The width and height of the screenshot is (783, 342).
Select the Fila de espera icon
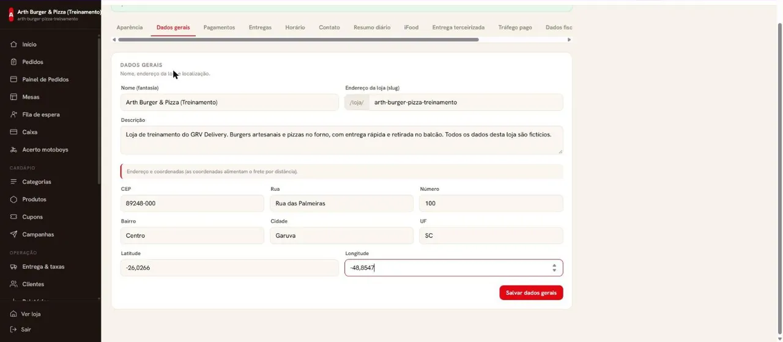tap(13, 114)
